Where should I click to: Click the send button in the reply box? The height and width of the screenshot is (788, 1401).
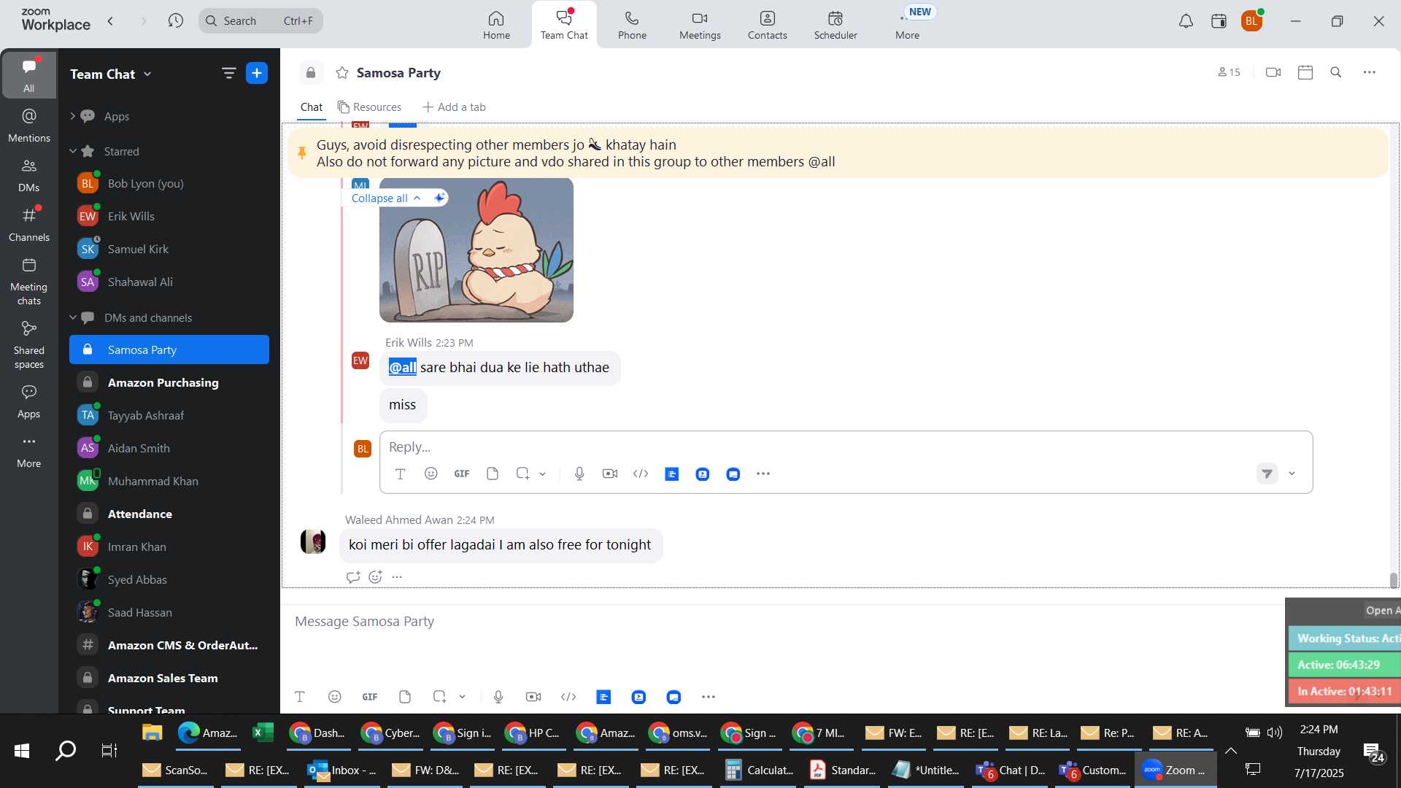pos(1267,474)
